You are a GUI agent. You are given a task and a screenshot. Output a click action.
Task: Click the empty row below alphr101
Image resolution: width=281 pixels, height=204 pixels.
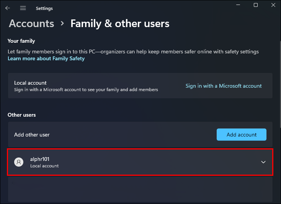point(140,189)
